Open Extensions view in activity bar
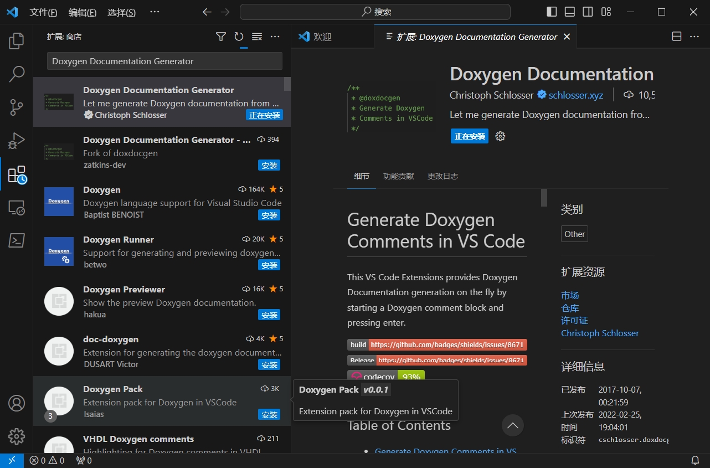This screenshot has width=710, height=468. pos(17,174)
